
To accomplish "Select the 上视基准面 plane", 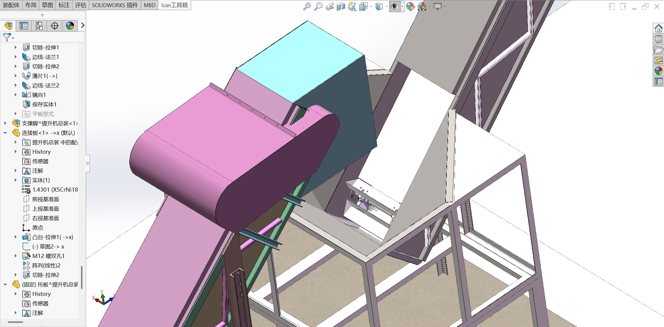I will (x=41, y=209).
